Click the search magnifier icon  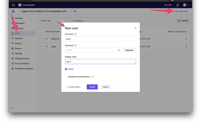tap(73, 21)
